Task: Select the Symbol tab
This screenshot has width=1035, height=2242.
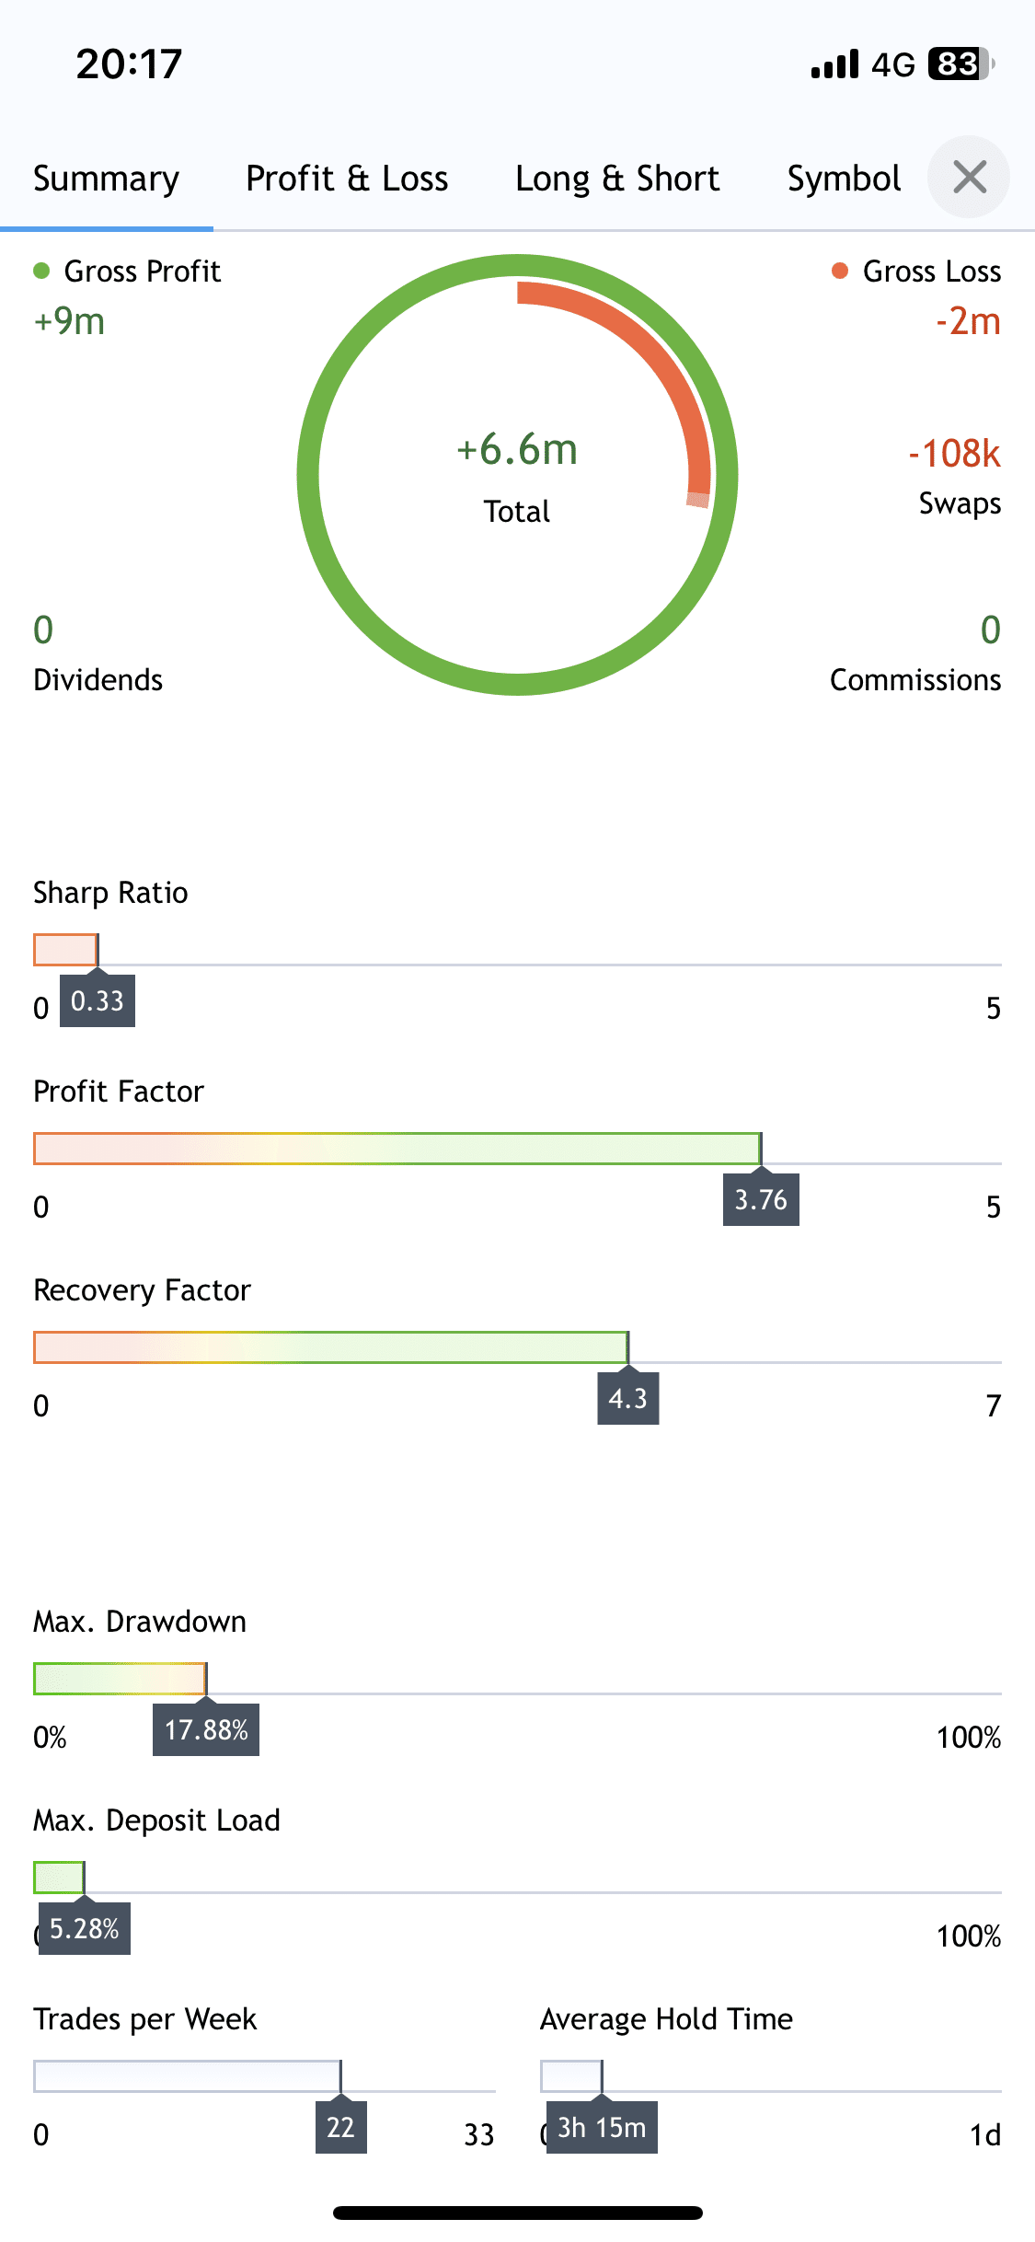Action: (x=844, y=179)
